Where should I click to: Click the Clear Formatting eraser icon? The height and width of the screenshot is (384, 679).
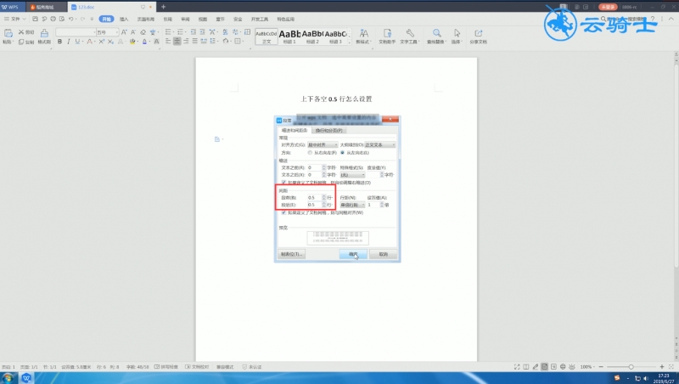pos(143,32)
